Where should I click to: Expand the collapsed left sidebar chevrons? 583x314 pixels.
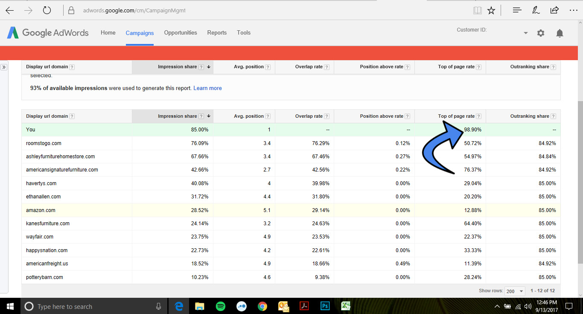tap(4, 67)
